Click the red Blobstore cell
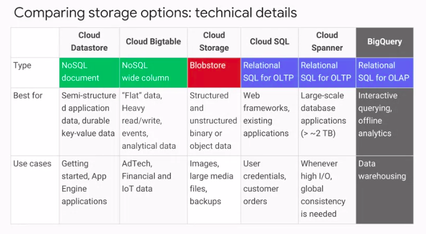Viewport: 426px width, 234px height. 214,72
